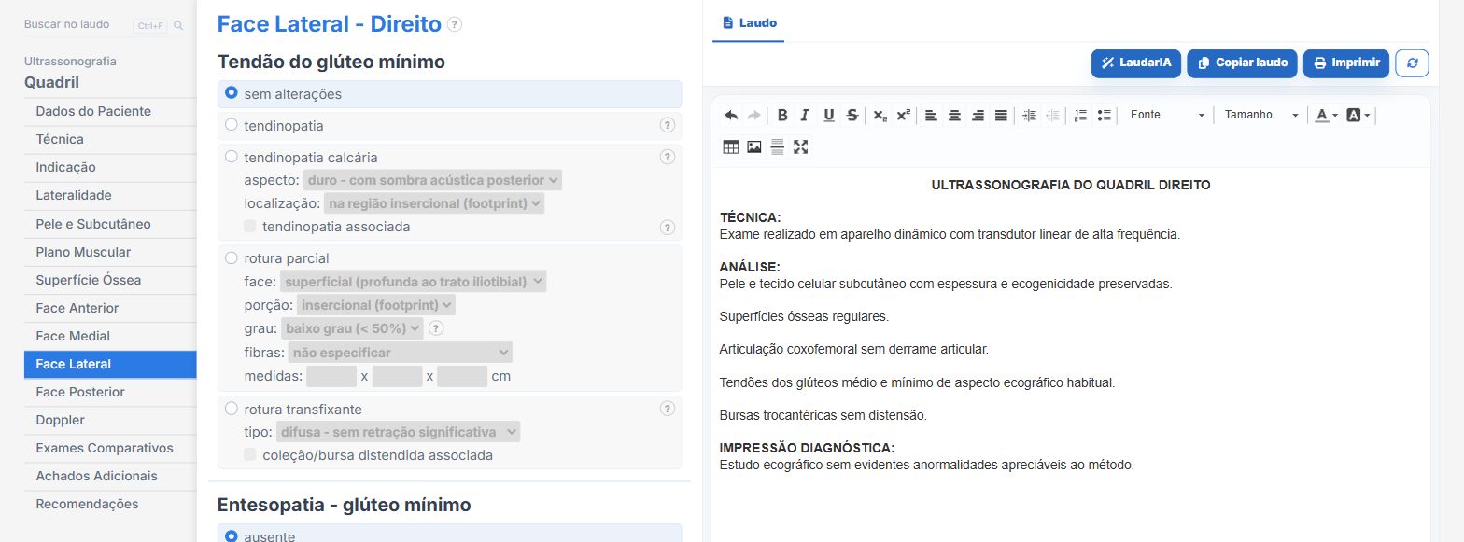Apply strikethrough formatting
1464x542 pixels.
[852, 115]
